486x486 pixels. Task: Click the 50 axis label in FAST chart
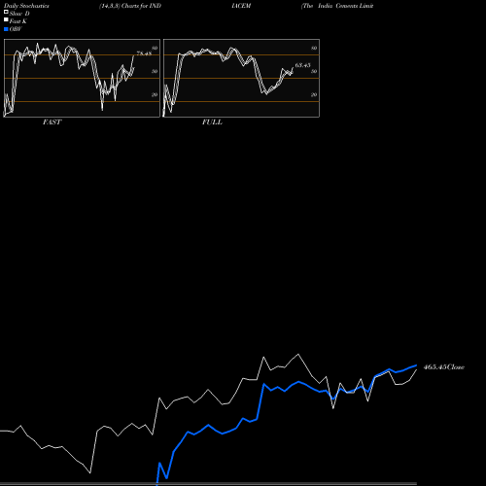click(155, 71)
